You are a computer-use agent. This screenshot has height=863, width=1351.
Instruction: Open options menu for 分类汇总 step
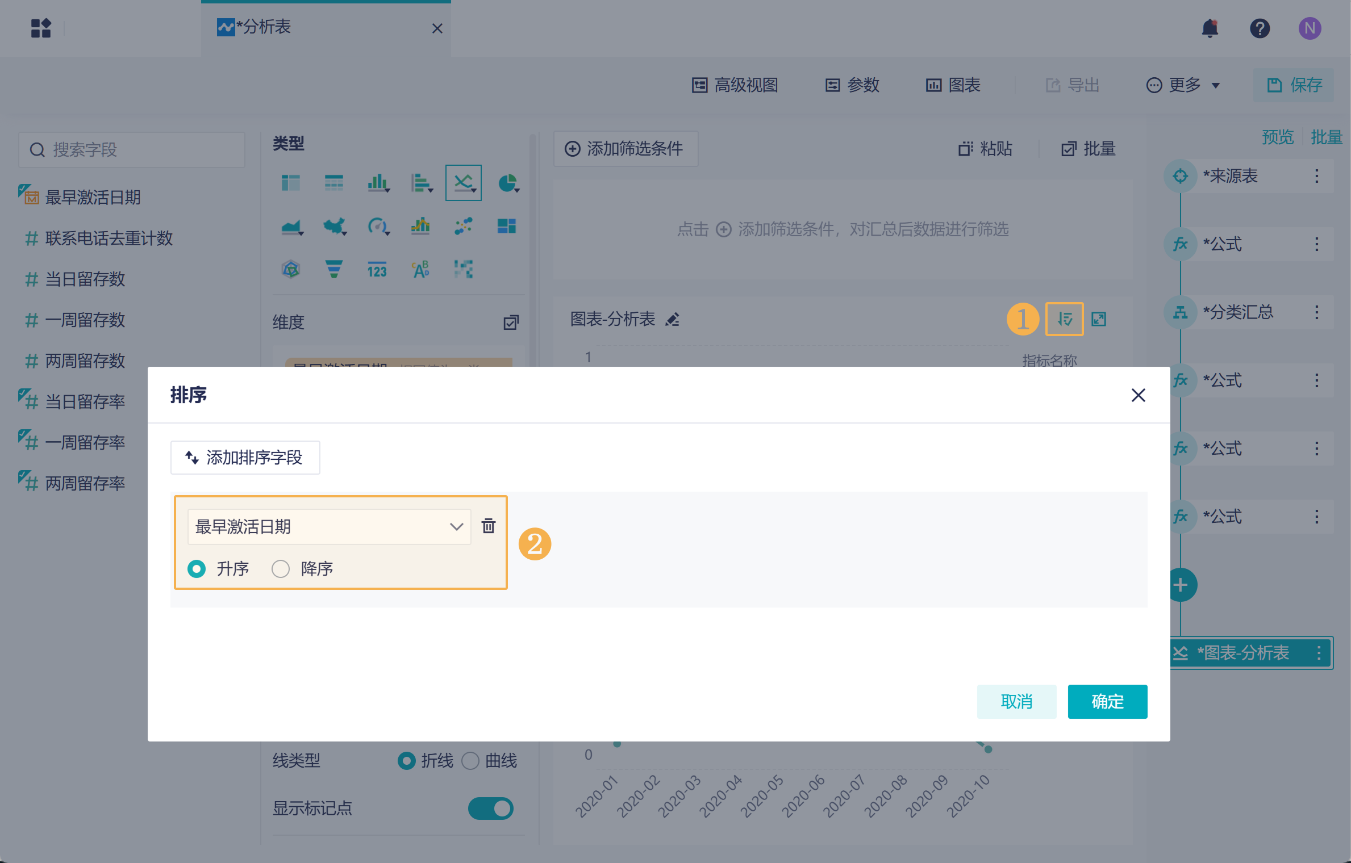1316,312
